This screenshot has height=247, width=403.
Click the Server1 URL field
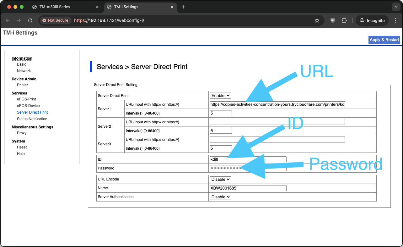click(x=277, y=105)
